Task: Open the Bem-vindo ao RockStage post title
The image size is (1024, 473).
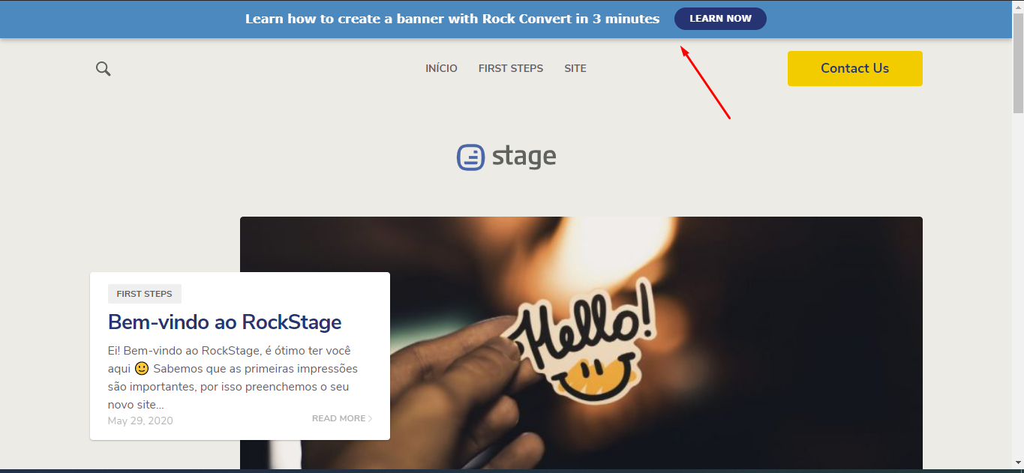Action: 225,322
